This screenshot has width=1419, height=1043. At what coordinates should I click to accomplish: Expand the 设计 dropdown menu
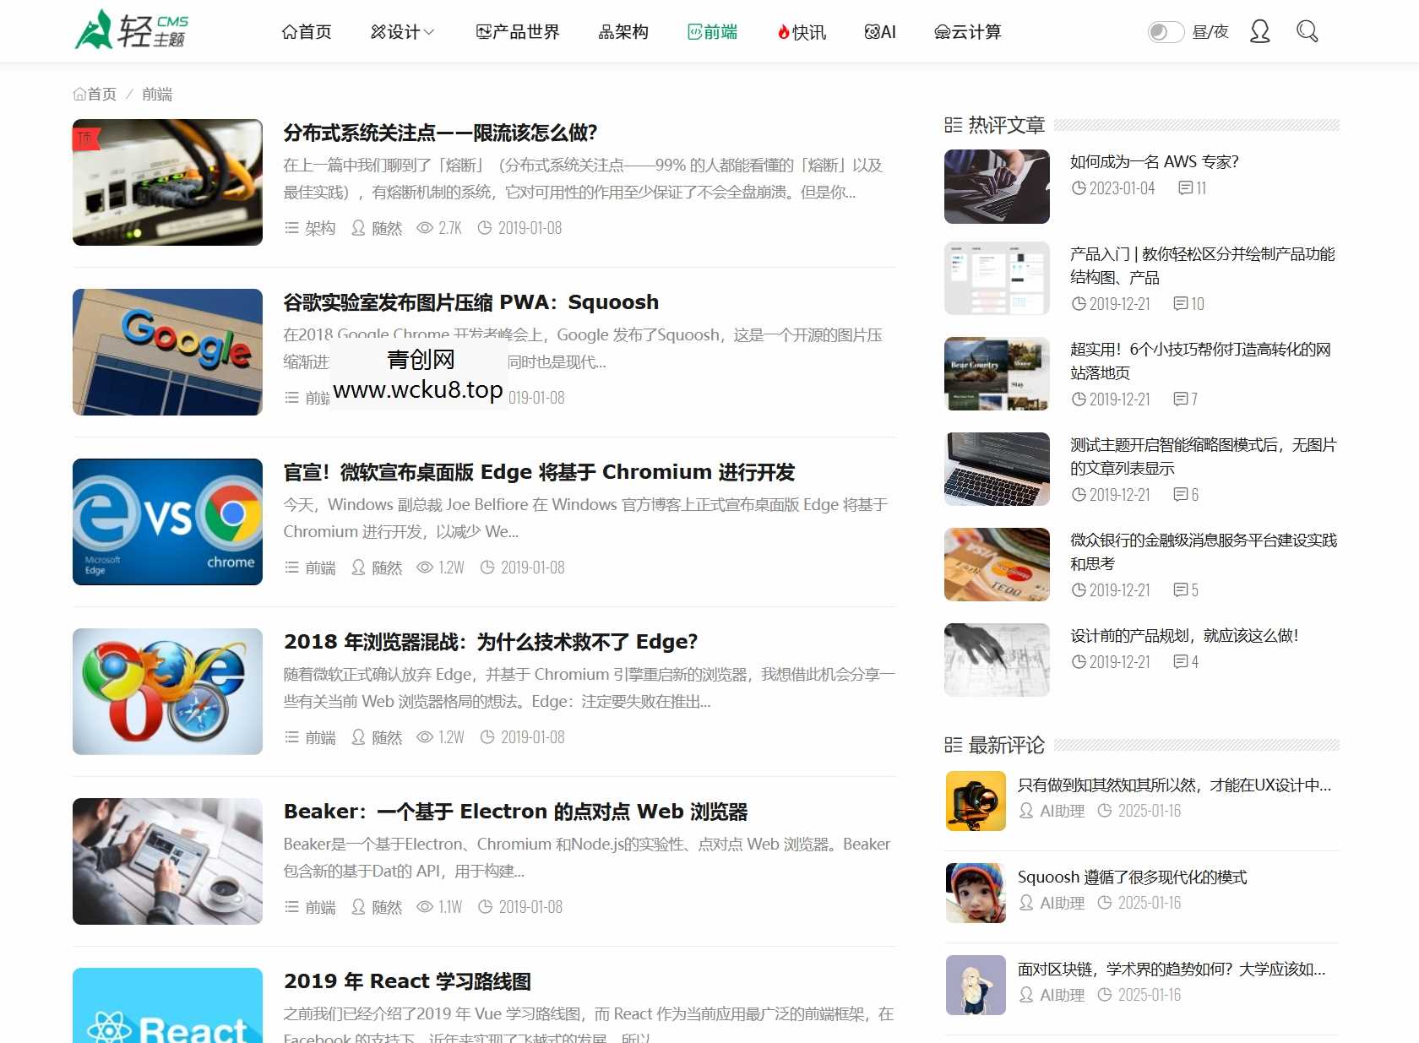402,32
